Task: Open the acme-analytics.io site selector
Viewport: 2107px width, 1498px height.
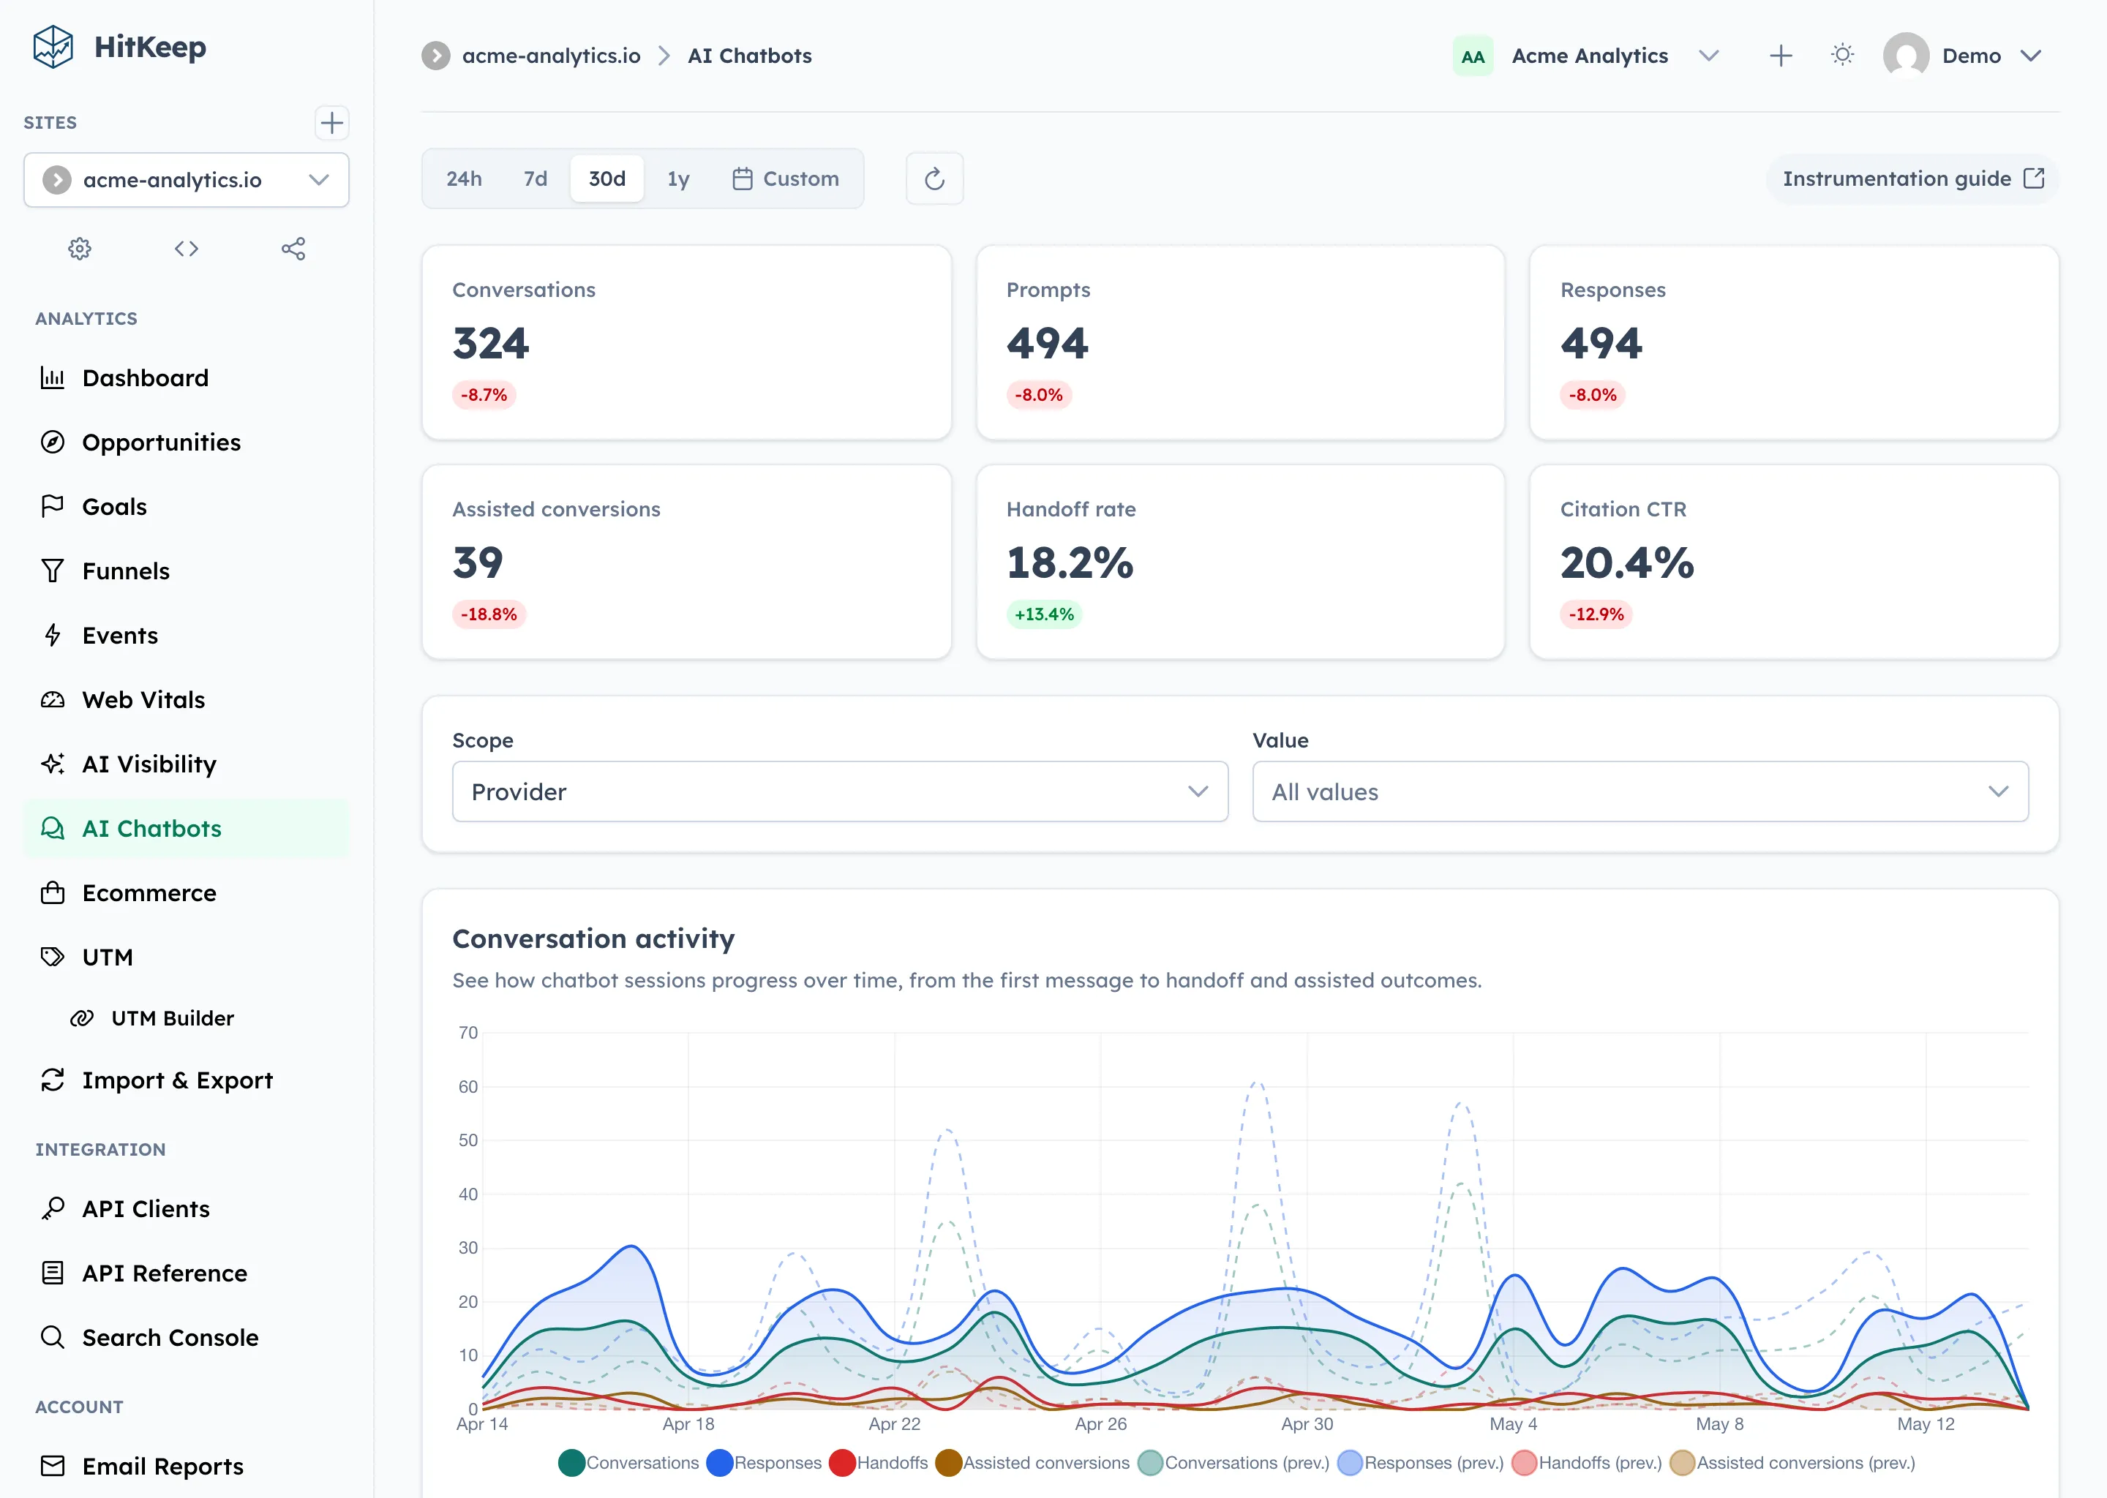Action: (x=187, y=180)
